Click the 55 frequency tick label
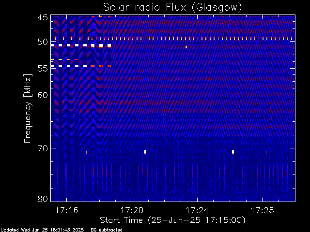The image size is (310, 232). 43,69
